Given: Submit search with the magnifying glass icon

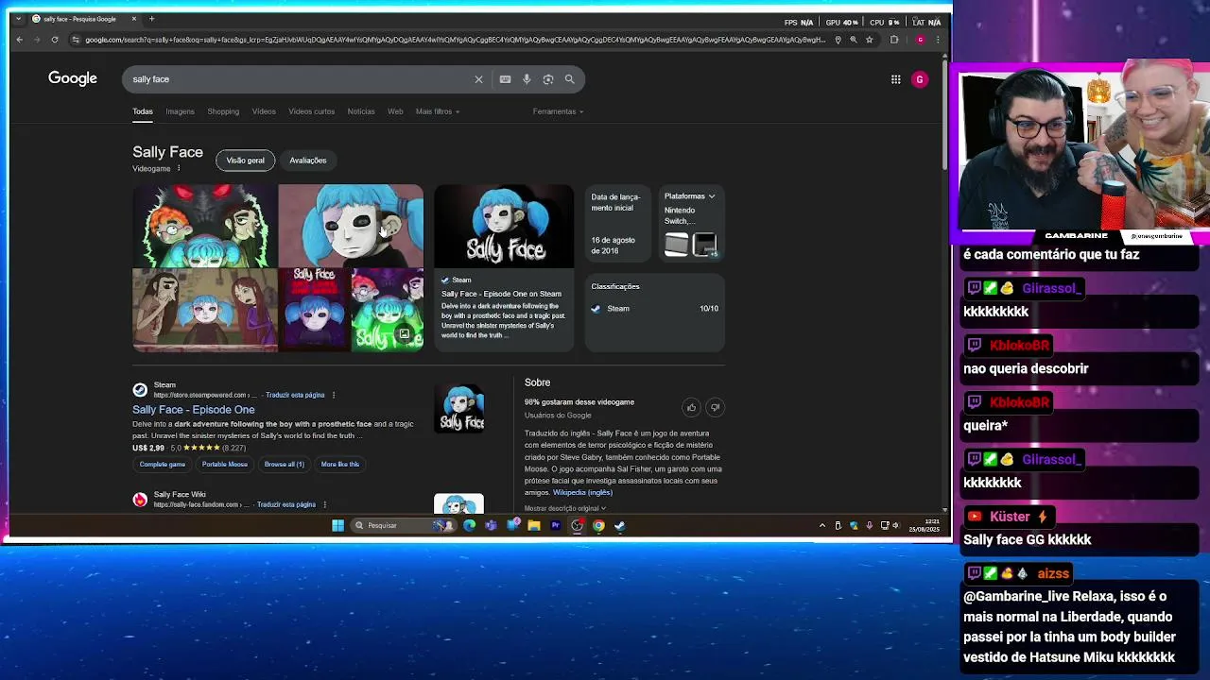Looking at the screenshot, I should [x=570, y=79].
